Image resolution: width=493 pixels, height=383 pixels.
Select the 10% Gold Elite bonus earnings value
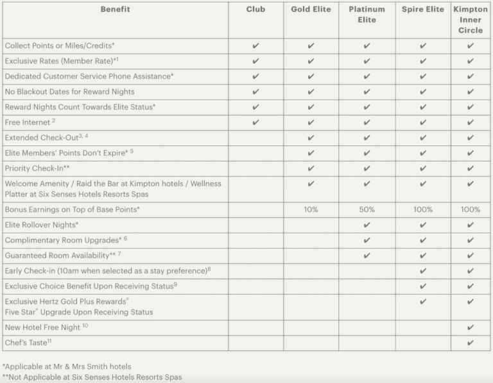311,209
